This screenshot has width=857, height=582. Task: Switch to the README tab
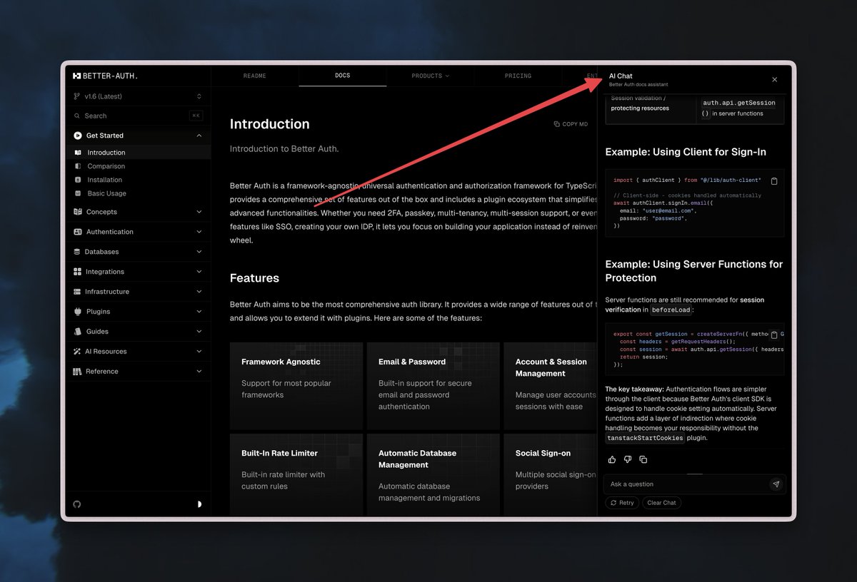(x=255, y=76)
